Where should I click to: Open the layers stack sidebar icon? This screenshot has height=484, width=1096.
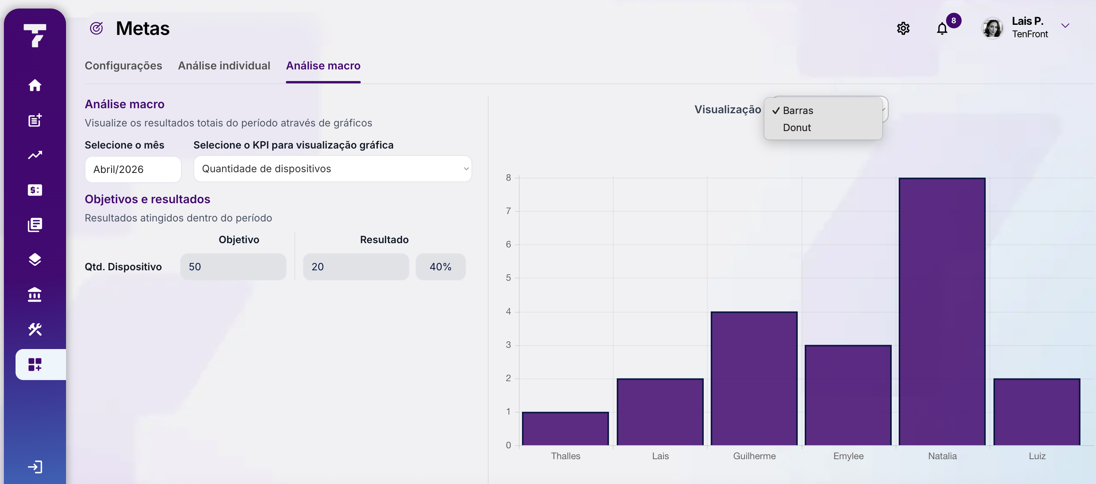pyautogui.click(x=35, y=259)
